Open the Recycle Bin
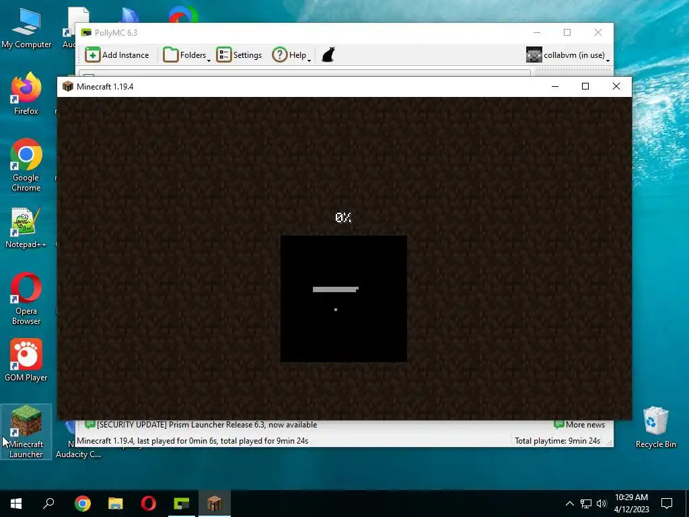Image resolution: width=689 pixels, height=517 pixels. click(655, 427)
